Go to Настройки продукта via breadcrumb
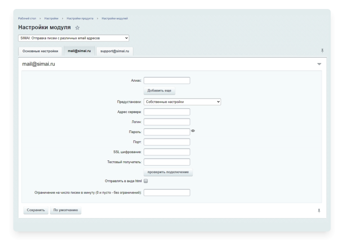 click(x=82, y=18)
